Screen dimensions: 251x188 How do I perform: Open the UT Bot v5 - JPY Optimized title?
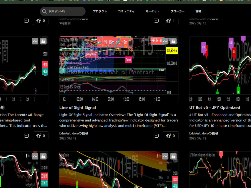[215, 108]
